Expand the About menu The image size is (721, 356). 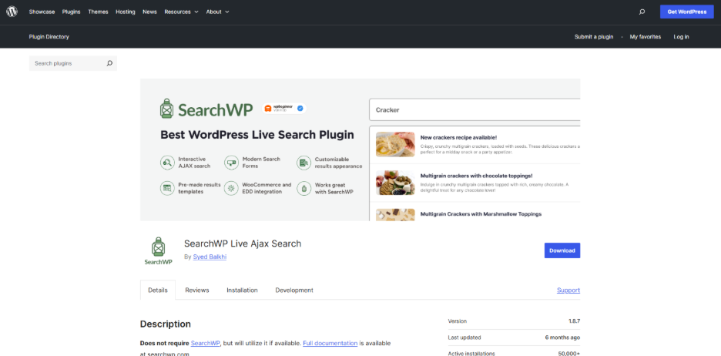point(217,12)
